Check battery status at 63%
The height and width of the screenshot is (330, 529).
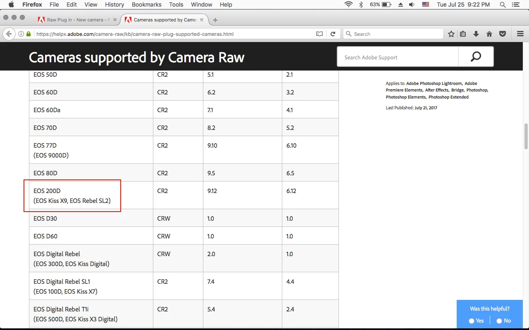[x=380, y=5]
